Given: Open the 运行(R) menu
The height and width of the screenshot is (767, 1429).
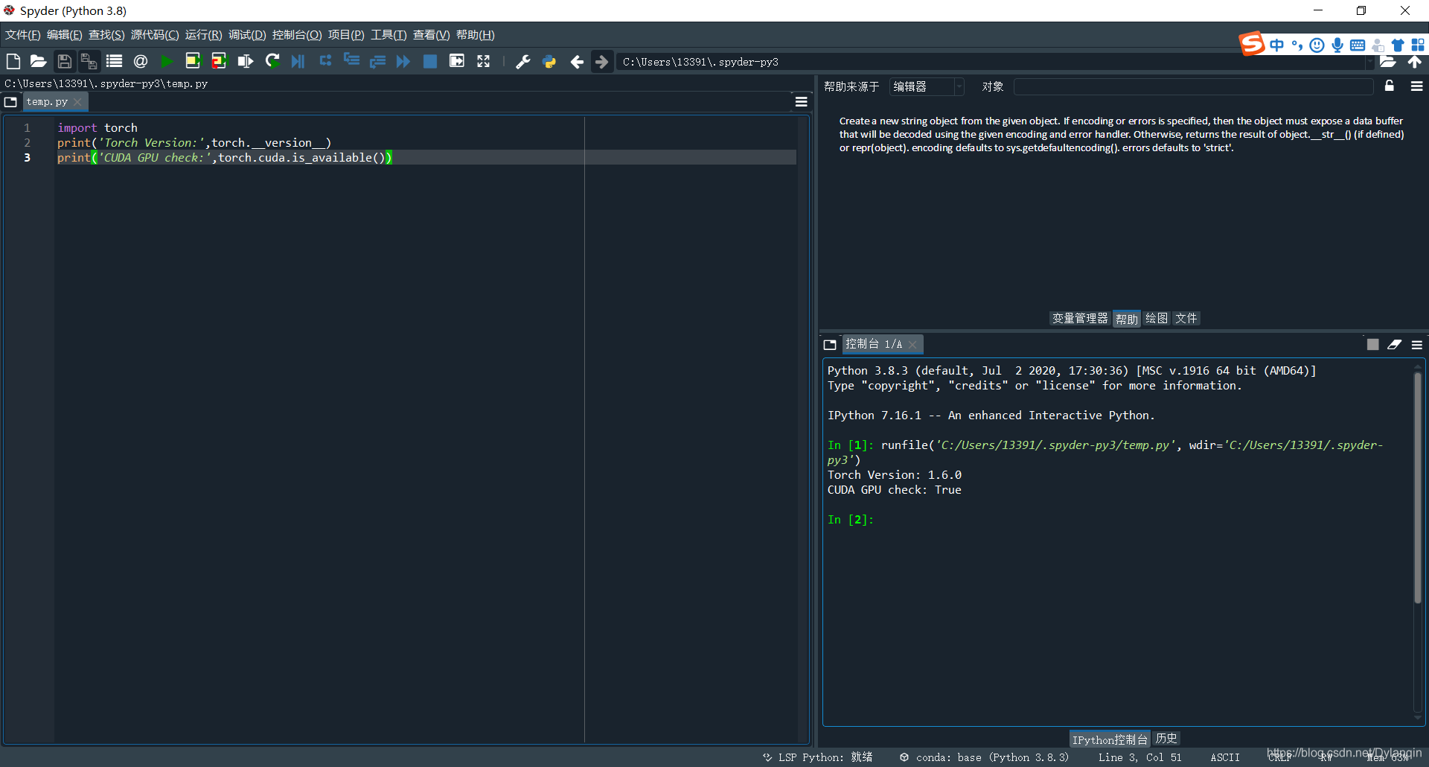Looking at the screenshot, I should pos(203,35).
